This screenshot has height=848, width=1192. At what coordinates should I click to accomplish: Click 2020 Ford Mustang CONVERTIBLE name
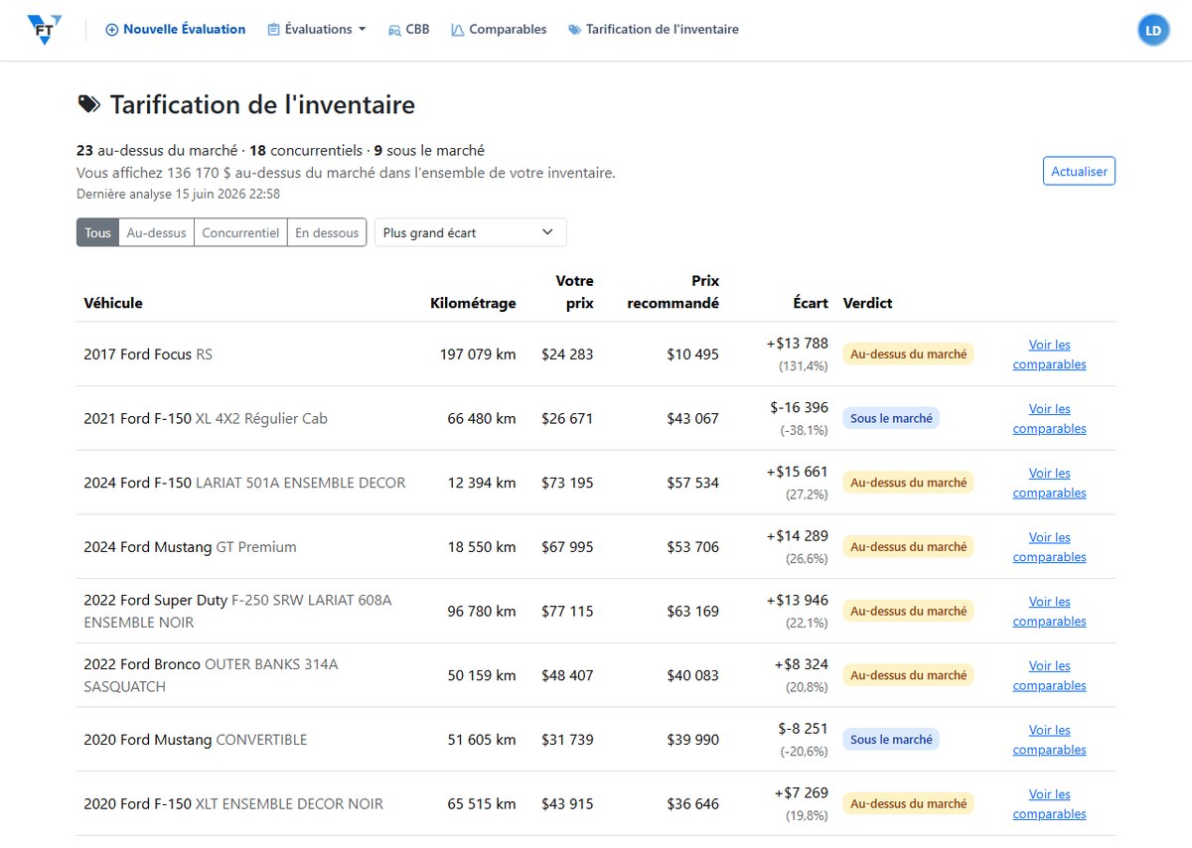(196, 740)
